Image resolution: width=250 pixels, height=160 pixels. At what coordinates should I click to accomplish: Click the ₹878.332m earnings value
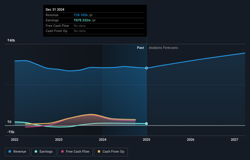pos(82,20)
